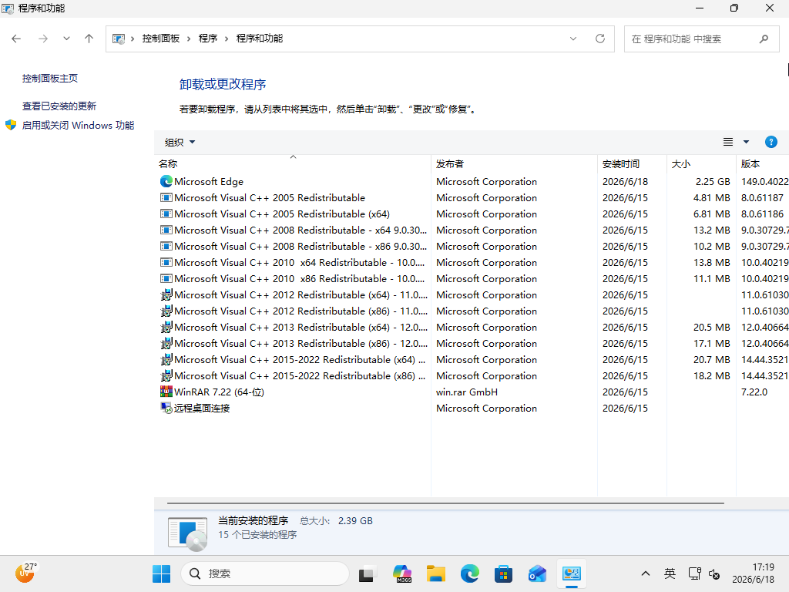
Task: Select Visual C++ 2013 (x86) entry icon
Action: click(x=166, y=343)
